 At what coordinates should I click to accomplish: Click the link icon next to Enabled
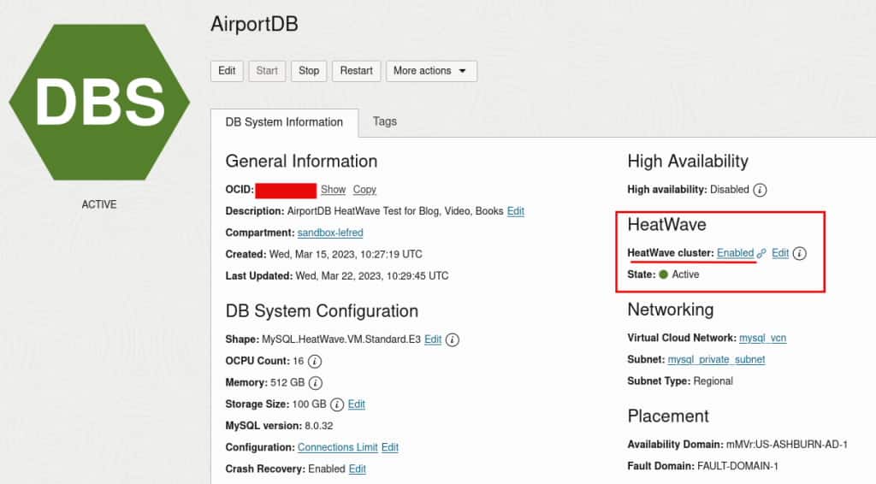(x=761, y=253)
